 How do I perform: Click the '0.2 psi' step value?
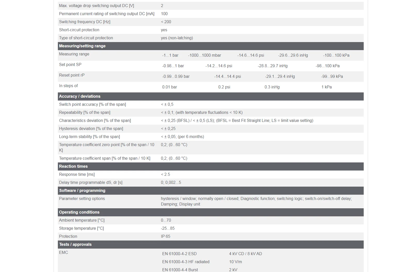coord(224,87)
